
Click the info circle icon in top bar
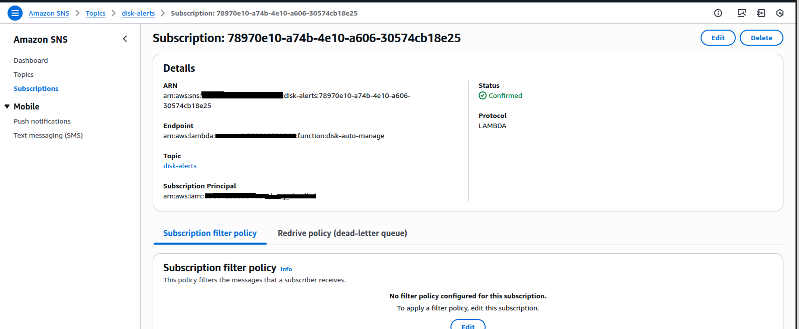pos(718,13)
